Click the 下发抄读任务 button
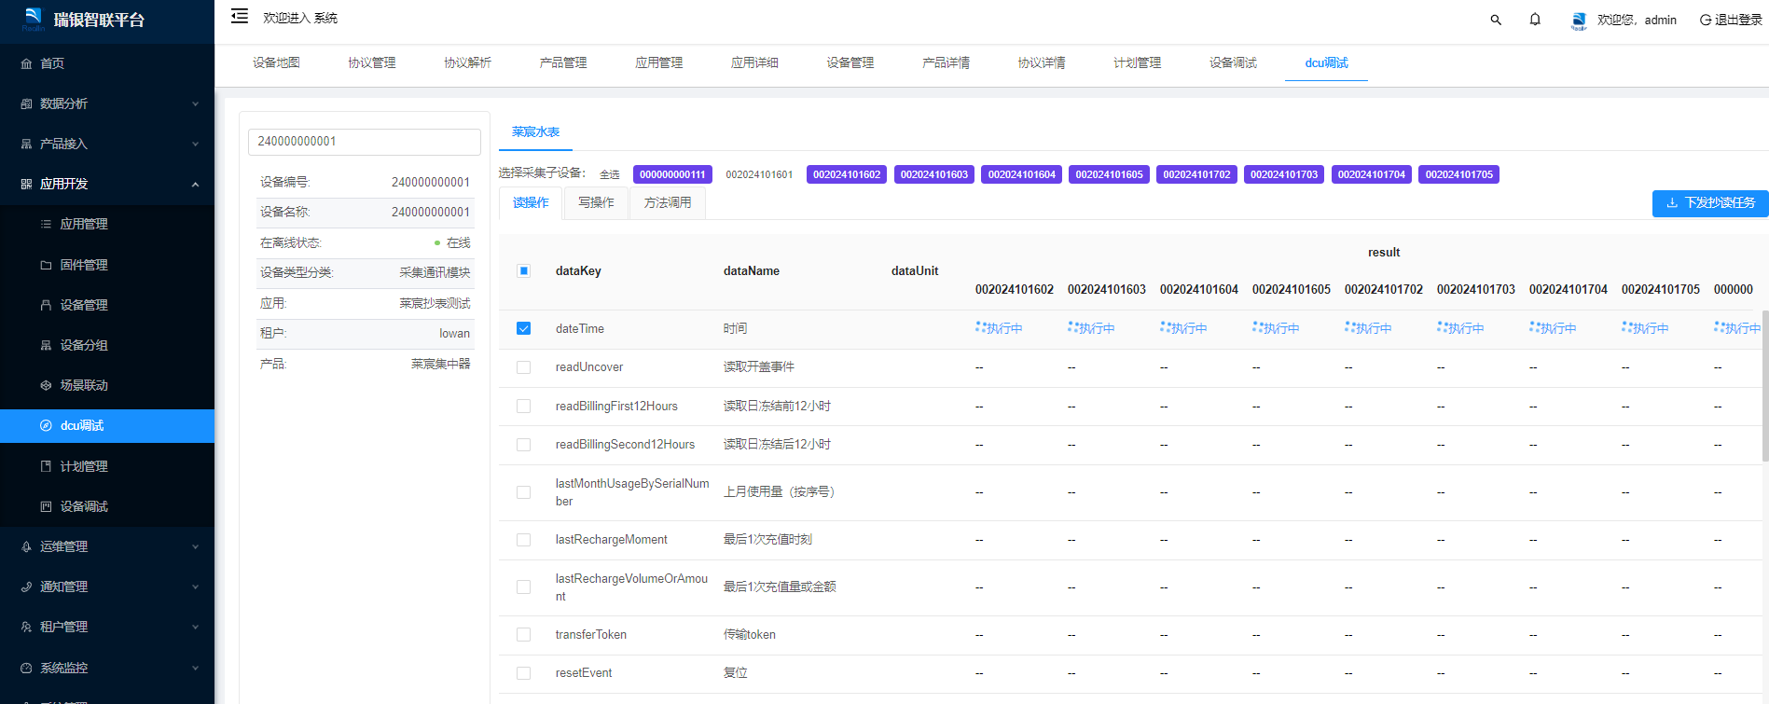 coord(1710,202)
